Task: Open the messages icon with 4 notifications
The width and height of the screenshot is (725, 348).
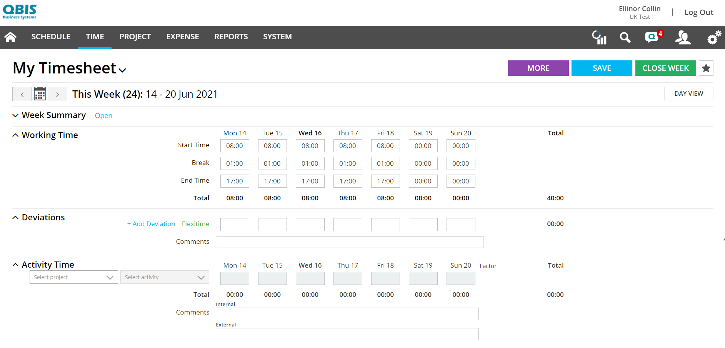Action: point(652,37)
